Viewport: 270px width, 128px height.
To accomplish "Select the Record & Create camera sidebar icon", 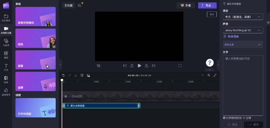I will 6,30.
